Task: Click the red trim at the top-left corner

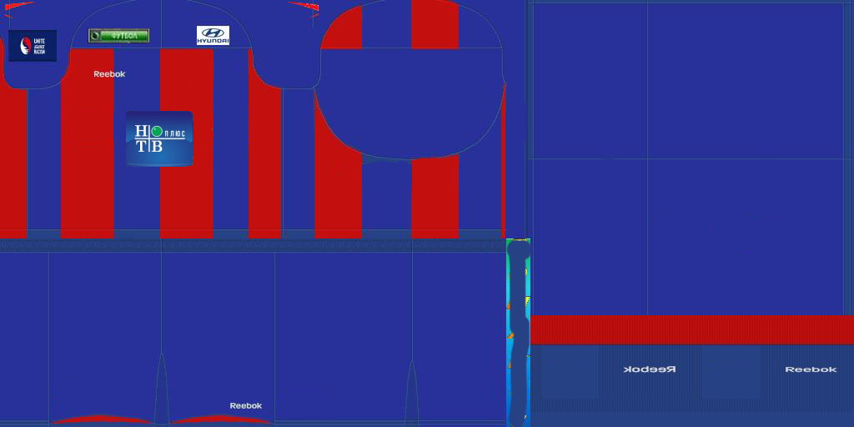Action: coord(17,4)
